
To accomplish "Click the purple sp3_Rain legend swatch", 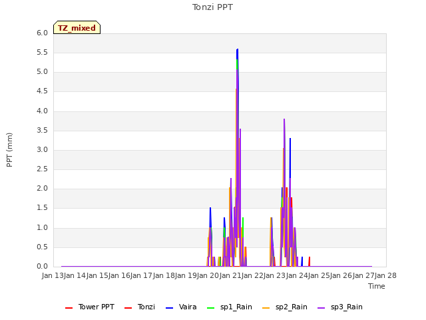I will [x=321, y=308].
